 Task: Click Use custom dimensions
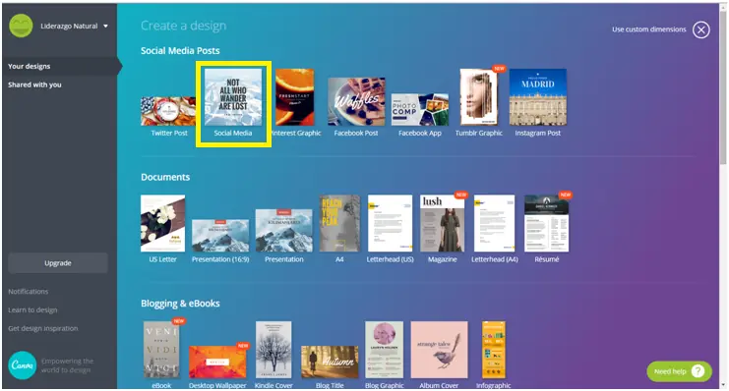[x=648, y=29]
